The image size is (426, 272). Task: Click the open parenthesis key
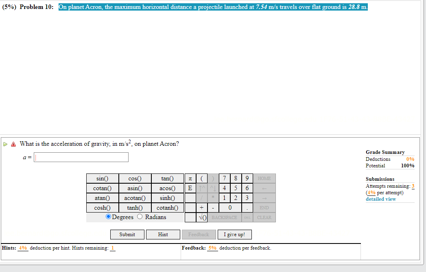pyautogui.click(x=201, y=178)
